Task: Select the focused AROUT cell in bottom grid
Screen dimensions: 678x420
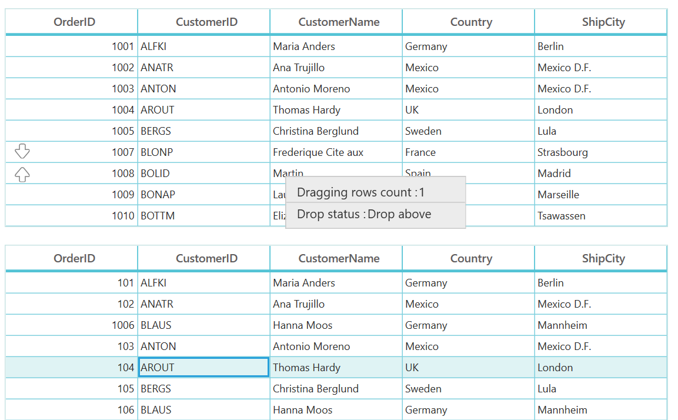Action: (x=203, y=367)
